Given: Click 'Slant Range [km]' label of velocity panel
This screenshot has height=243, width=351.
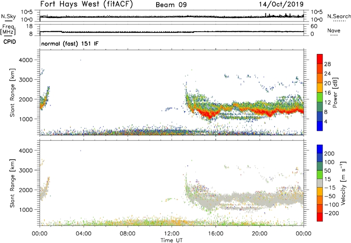Looking at the screenshot, I should click(12, 183).
